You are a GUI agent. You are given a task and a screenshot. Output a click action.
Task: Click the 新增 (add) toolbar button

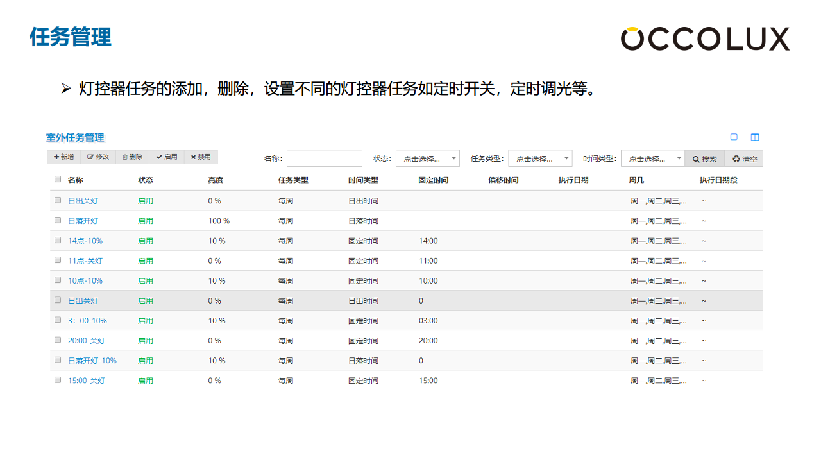point(63,157)
